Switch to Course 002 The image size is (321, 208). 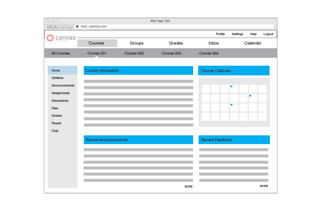(x=134, y=53)
